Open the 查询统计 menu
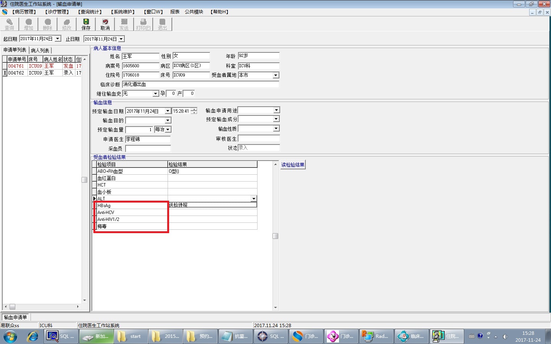This screenshot has width=551, height=344. coord(90,12)
